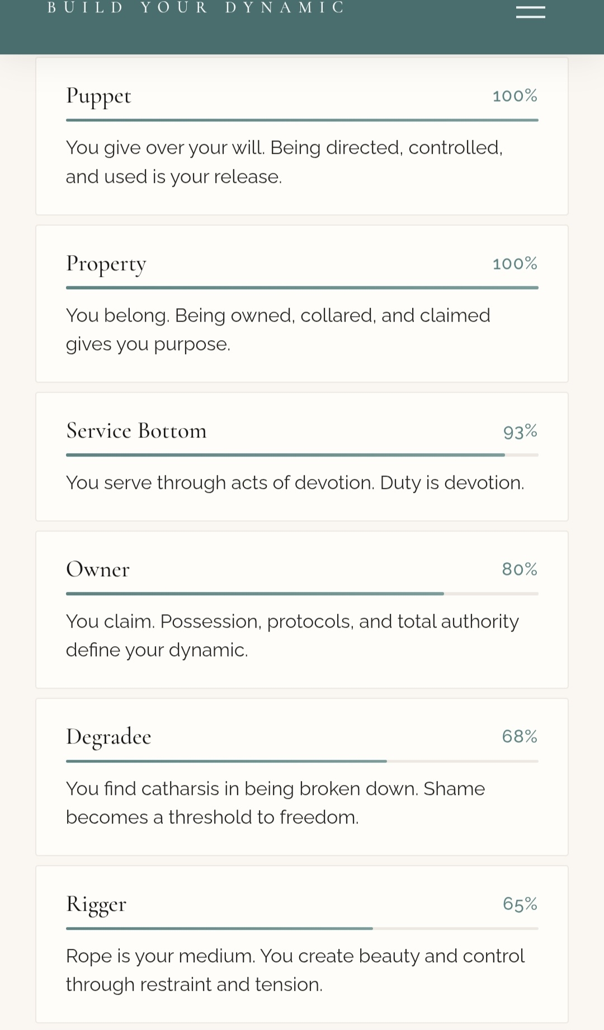Click the Rigger progress bar
Viewport: 604px width, 1030px height.
pyautogui.click(x=302, y=928)
